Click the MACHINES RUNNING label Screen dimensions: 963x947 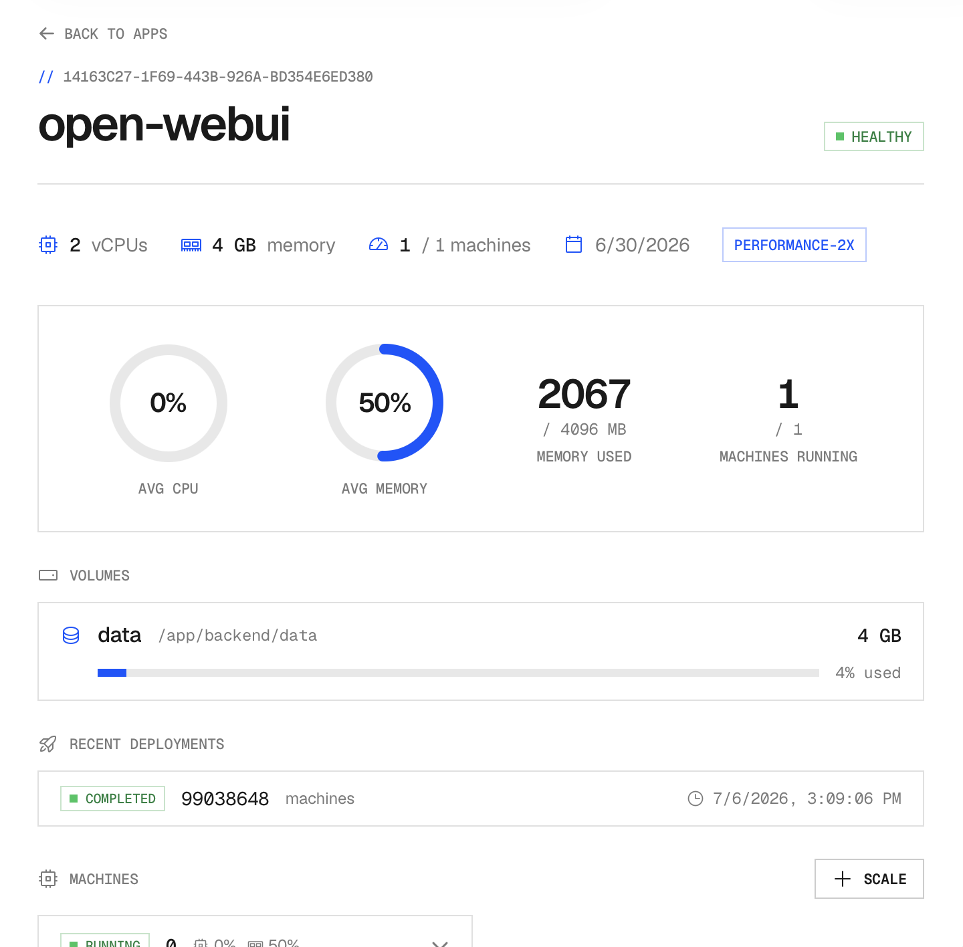[788, 457]
